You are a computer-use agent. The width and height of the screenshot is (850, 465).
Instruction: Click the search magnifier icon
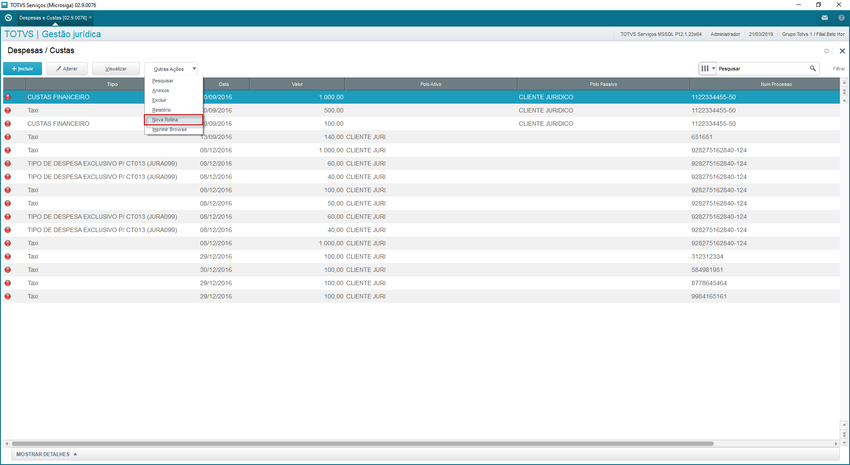coord(813,69)
